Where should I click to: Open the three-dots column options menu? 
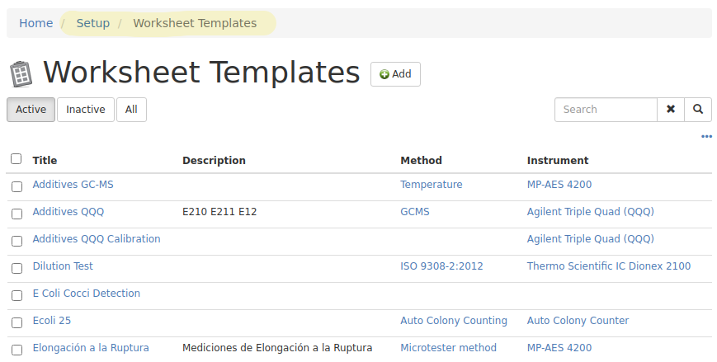coord(706,137)
